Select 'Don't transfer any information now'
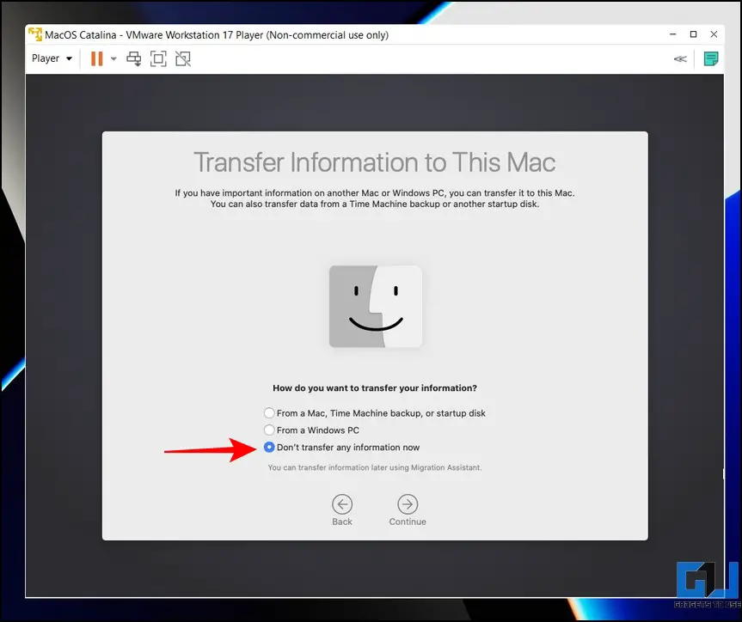The image size is (742, 622). click(x=270, y=448)
